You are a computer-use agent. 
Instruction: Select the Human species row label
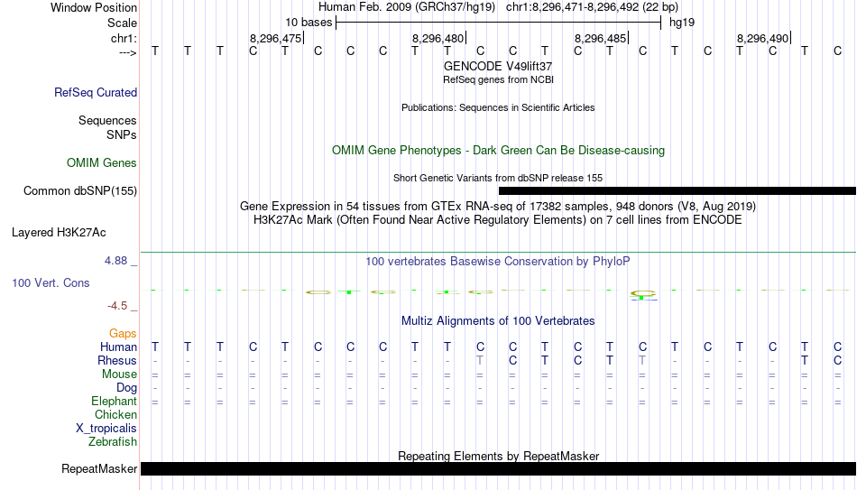(x=118, y=347)
